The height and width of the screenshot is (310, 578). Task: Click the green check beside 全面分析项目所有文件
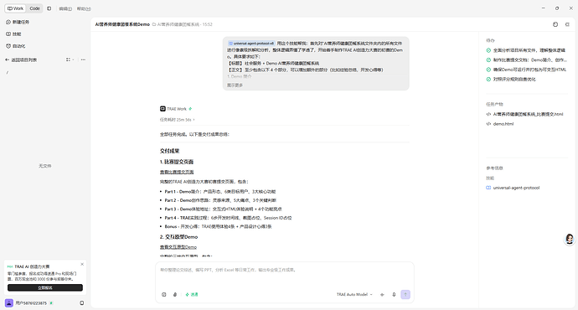pyautogui.click(x=488, y=50)
